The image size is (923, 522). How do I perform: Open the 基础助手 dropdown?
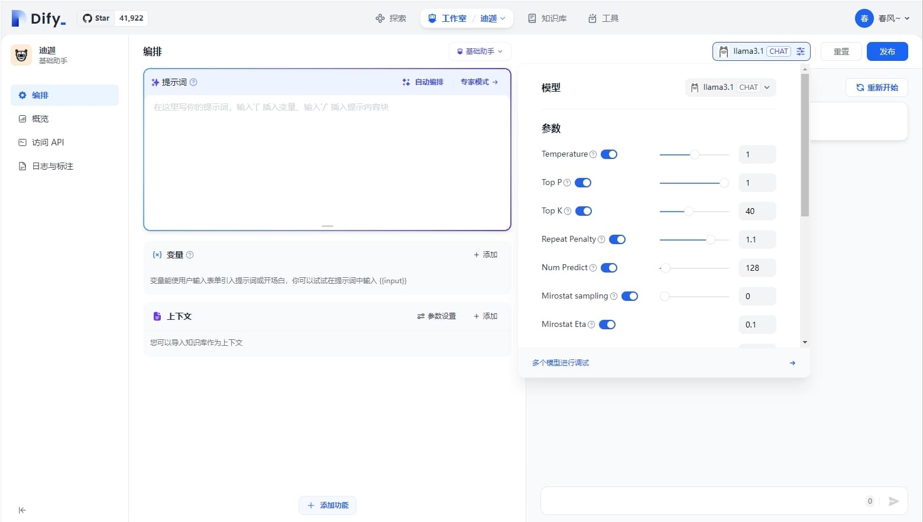point(480,51)
